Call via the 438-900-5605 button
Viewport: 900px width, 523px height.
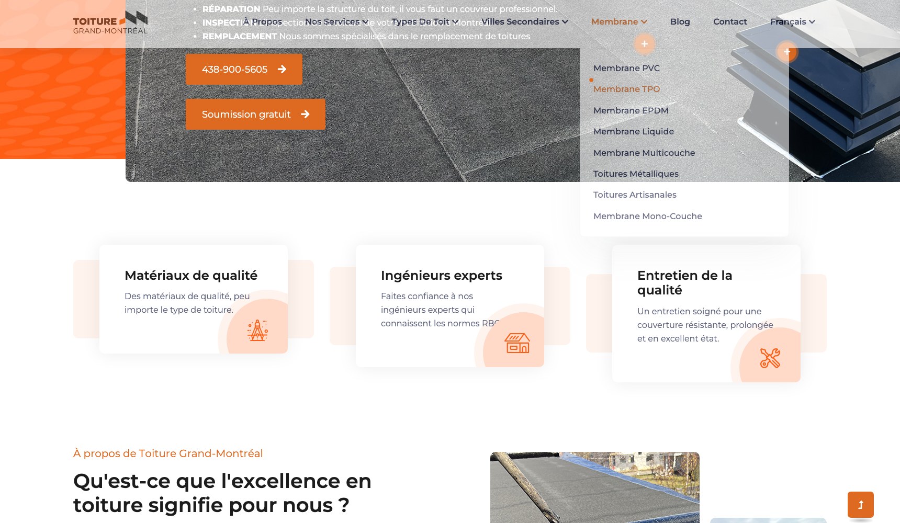point(244,69)
